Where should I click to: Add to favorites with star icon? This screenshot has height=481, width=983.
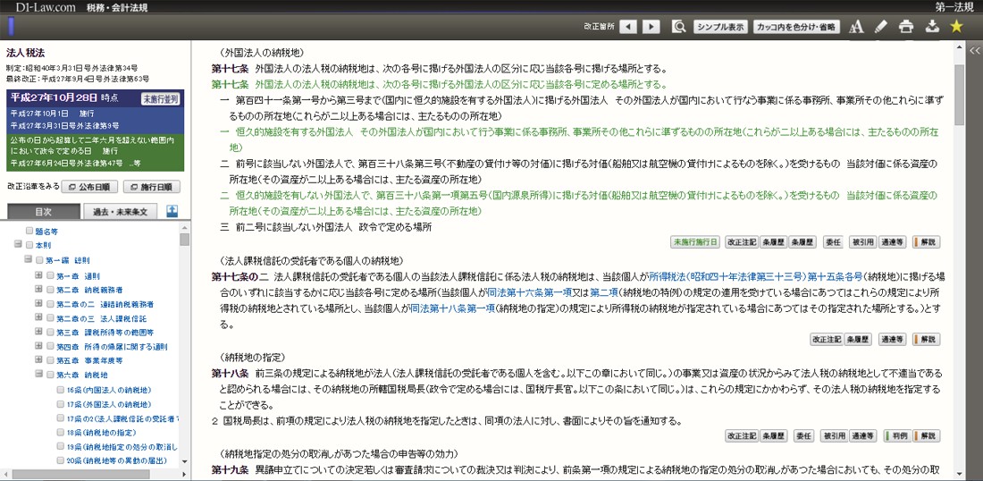(956, 27)
